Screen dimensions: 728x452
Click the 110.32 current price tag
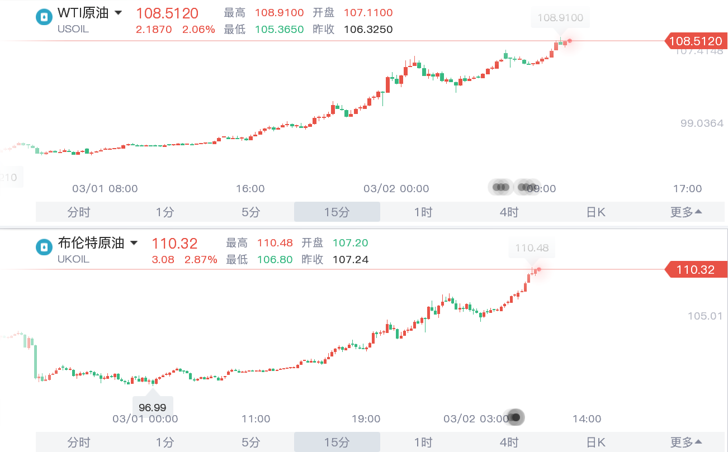point(695,270)
